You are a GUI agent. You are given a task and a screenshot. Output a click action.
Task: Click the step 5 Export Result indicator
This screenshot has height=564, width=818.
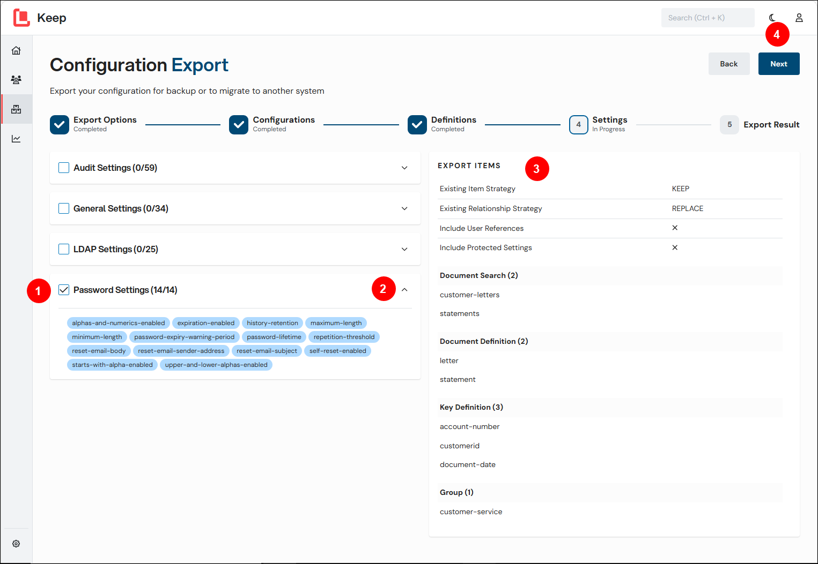(x=729, y=125)
